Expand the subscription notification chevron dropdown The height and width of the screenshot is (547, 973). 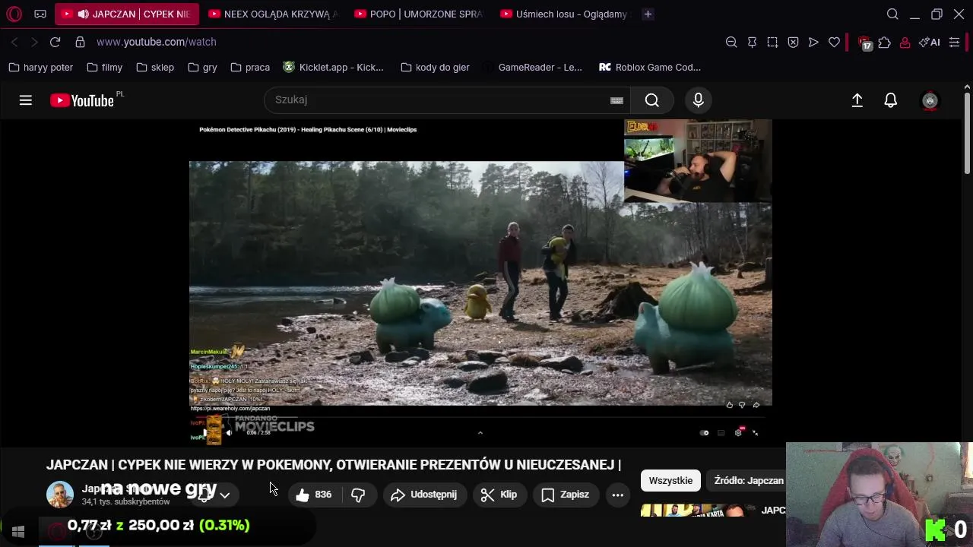(225, 495)
